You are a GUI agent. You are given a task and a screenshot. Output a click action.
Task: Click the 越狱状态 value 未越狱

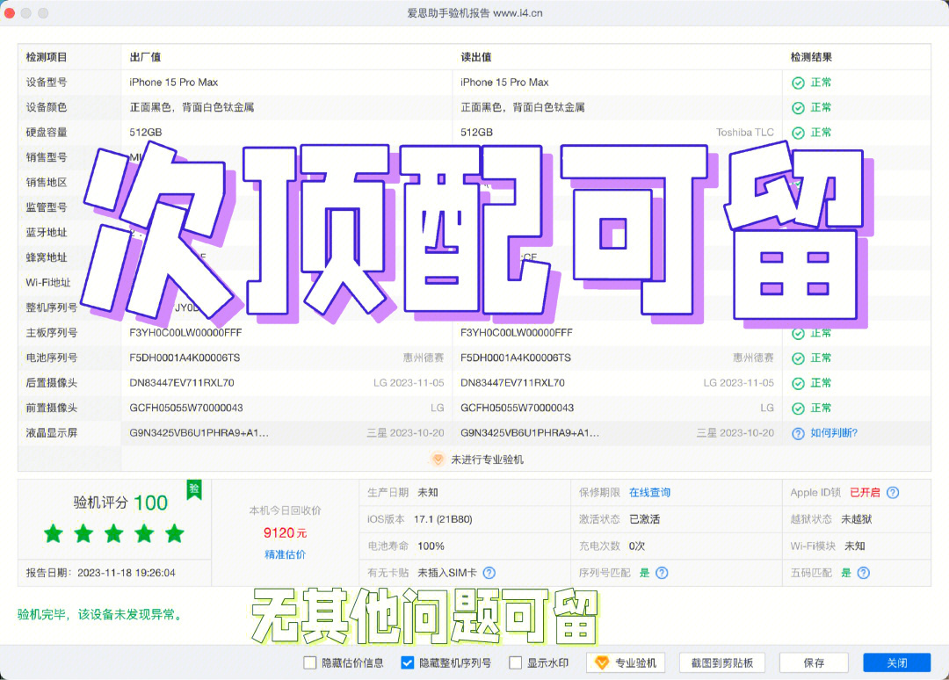tap(857, 519)
